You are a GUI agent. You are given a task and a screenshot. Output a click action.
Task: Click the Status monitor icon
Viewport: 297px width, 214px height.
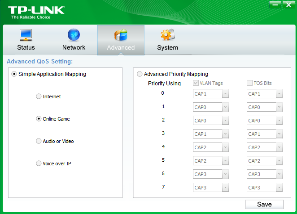tap(26, 35)
